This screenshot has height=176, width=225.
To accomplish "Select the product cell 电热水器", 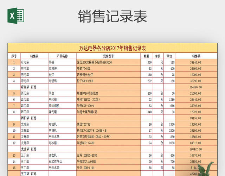I will (x=62, y=137).
